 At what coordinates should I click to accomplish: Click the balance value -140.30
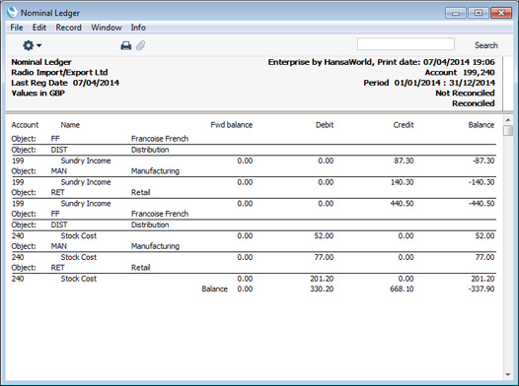point(482,182)
